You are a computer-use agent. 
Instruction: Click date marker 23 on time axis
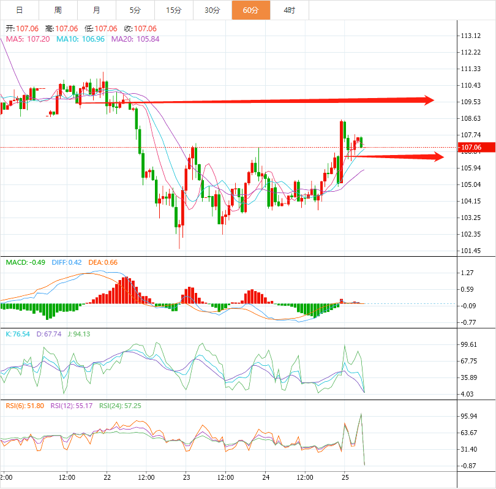click(x=187, y=477)
